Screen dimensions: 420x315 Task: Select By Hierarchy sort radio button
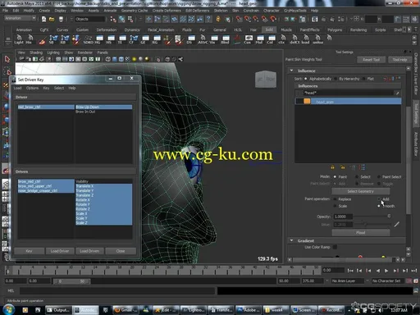[336, 79]
